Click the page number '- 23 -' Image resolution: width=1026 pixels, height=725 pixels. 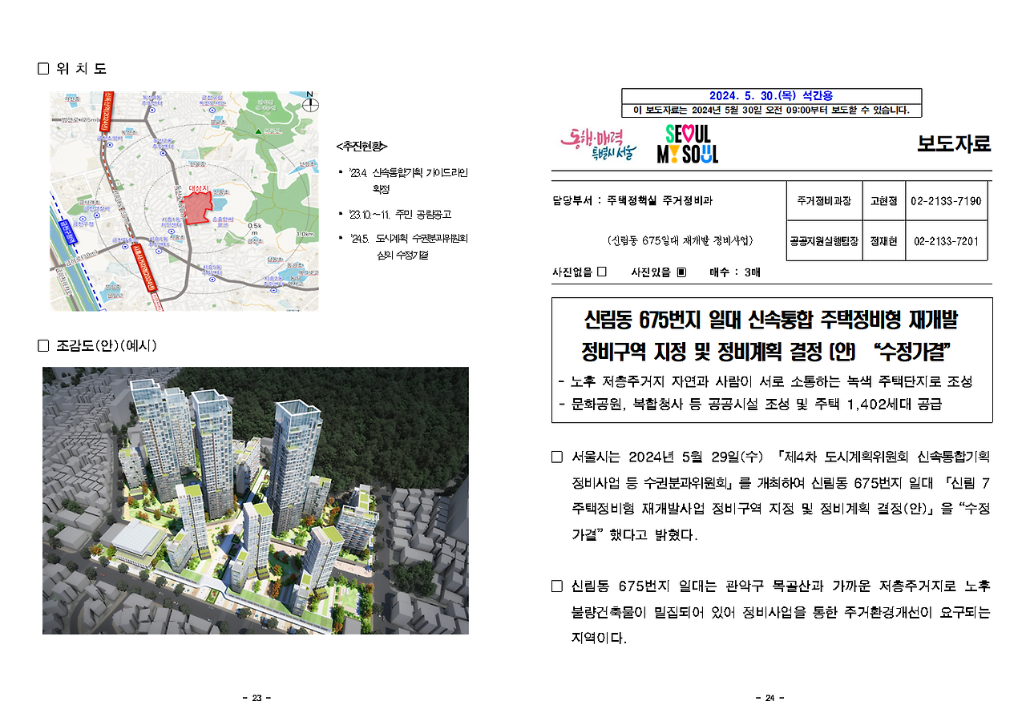click(x=256, y=698)
